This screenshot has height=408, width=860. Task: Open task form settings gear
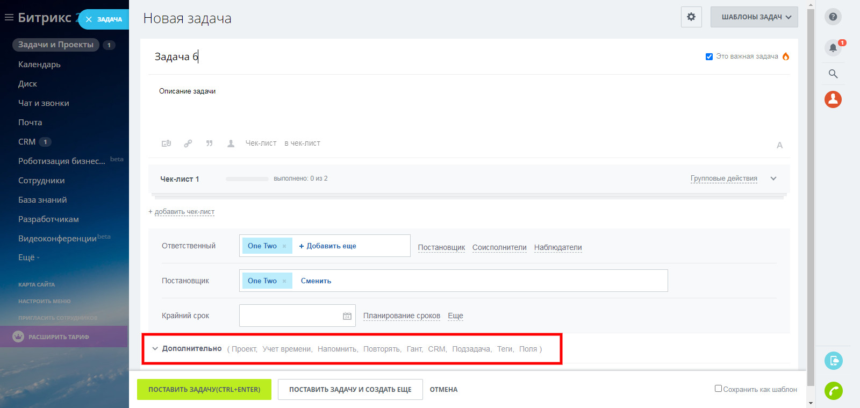(x=691, y=17)
